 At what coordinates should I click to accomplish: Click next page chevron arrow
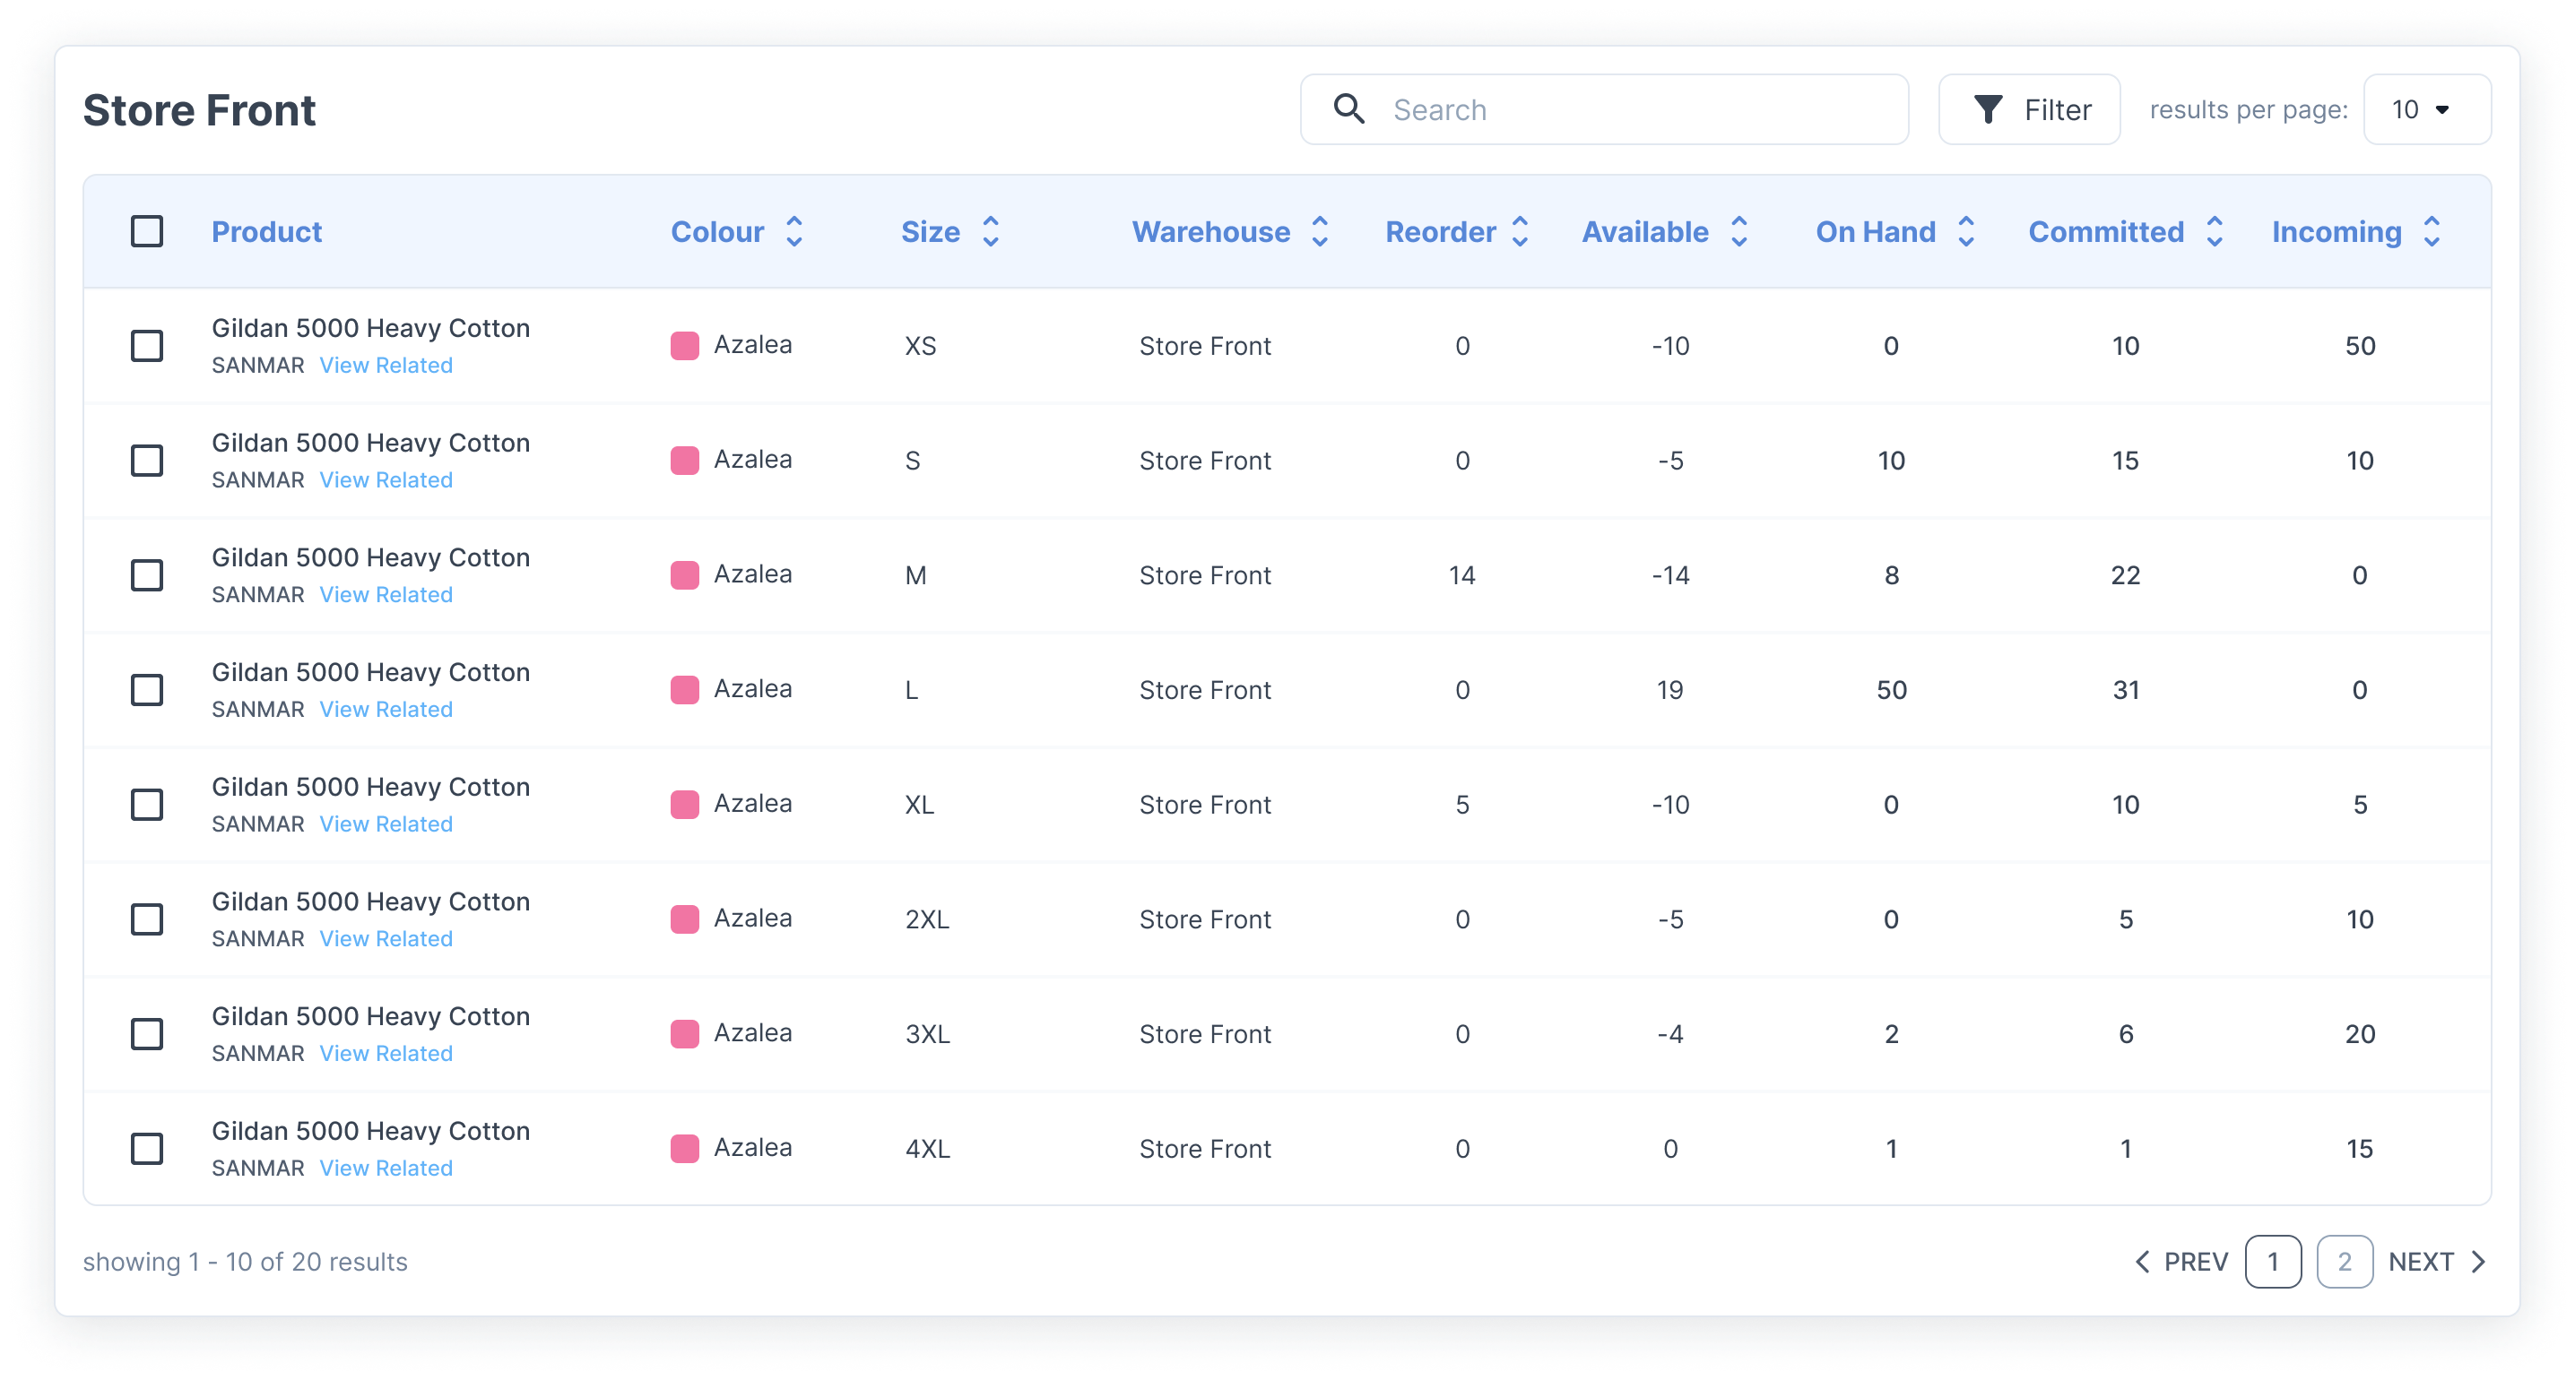coord(2478,1262)
